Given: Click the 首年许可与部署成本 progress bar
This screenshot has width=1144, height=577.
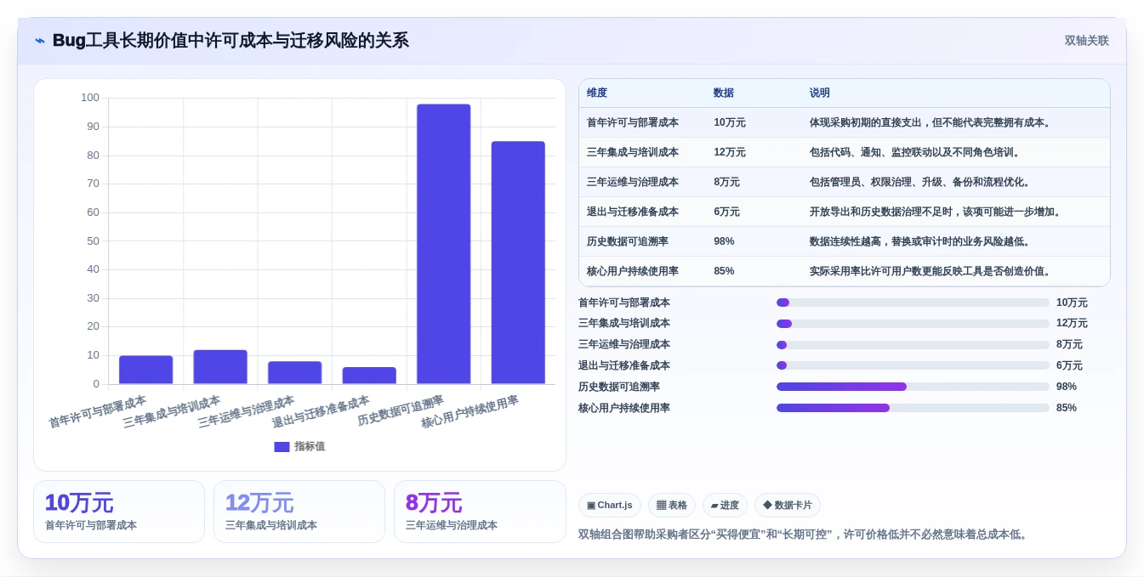Looking at the screenshot, I should [913, 303].
